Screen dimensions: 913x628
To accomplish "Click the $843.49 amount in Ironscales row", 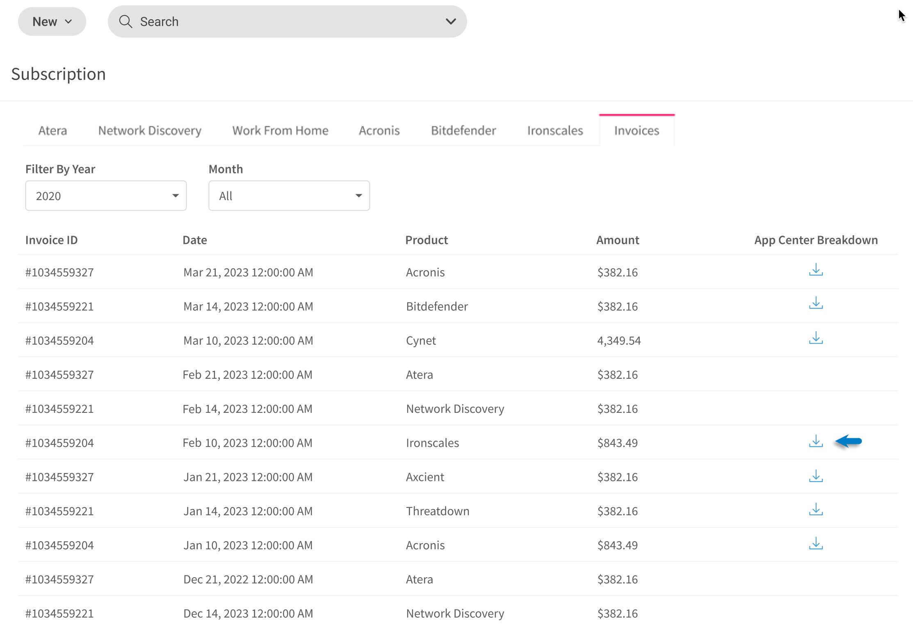I will point(617,442).
